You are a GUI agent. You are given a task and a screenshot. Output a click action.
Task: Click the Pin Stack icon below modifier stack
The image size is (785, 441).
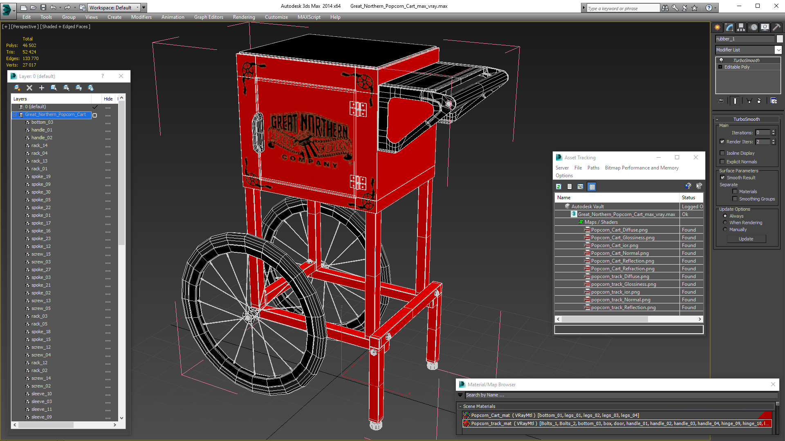(x=721, y=100)
